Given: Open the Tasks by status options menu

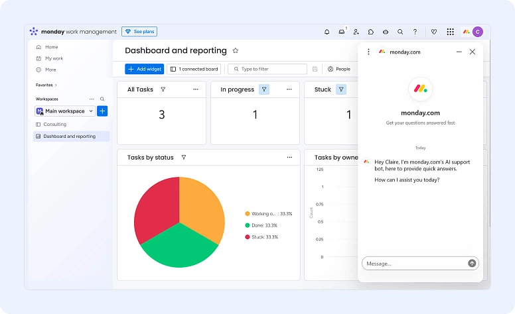Looking at the screenshot, I should point(289,158).
